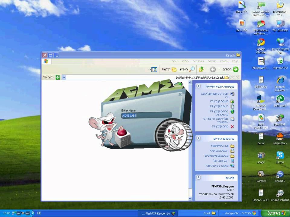290x217 pixels.
Task: Open the Serial text file icon
Action: [x=261, y=139]
